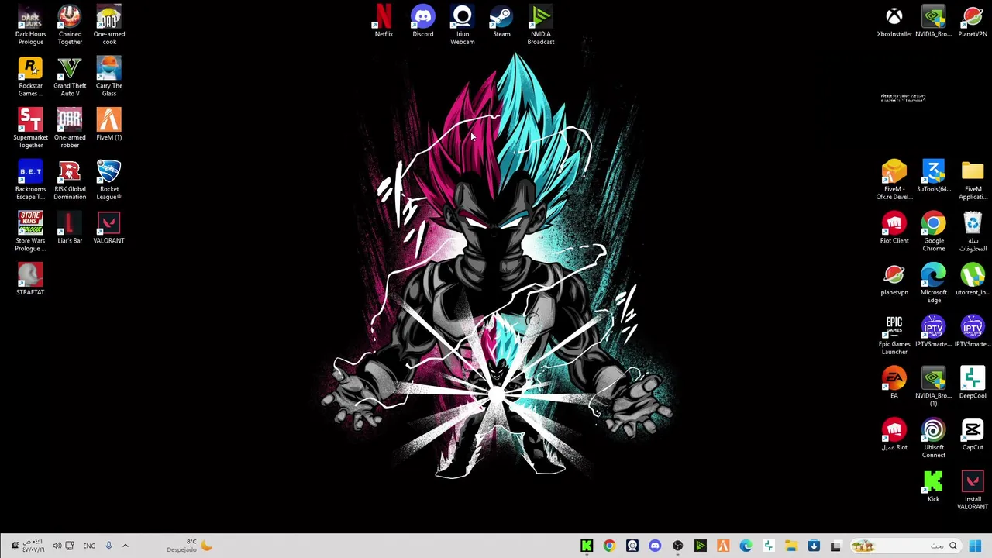Open the notifications bell icon
Image resolution: width=992 pixels, height=558 pixels.
click(x=14, y=546)
